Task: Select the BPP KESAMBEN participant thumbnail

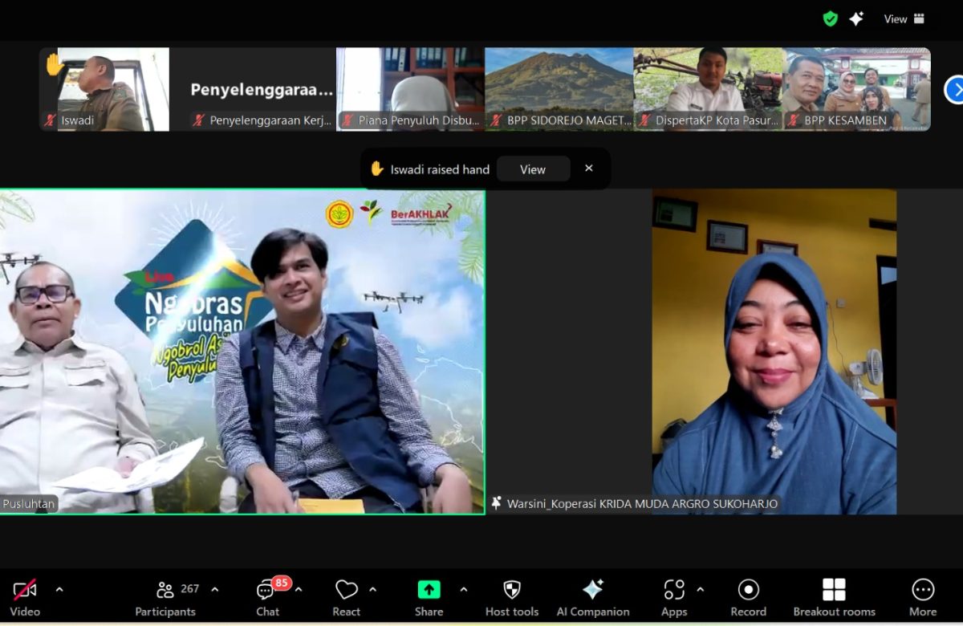Action: 857,88
